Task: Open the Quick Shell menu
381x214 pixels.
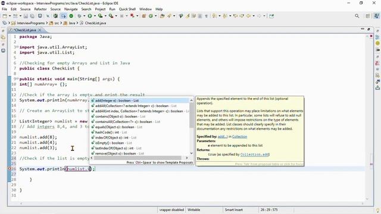Action: pos(127,9)
